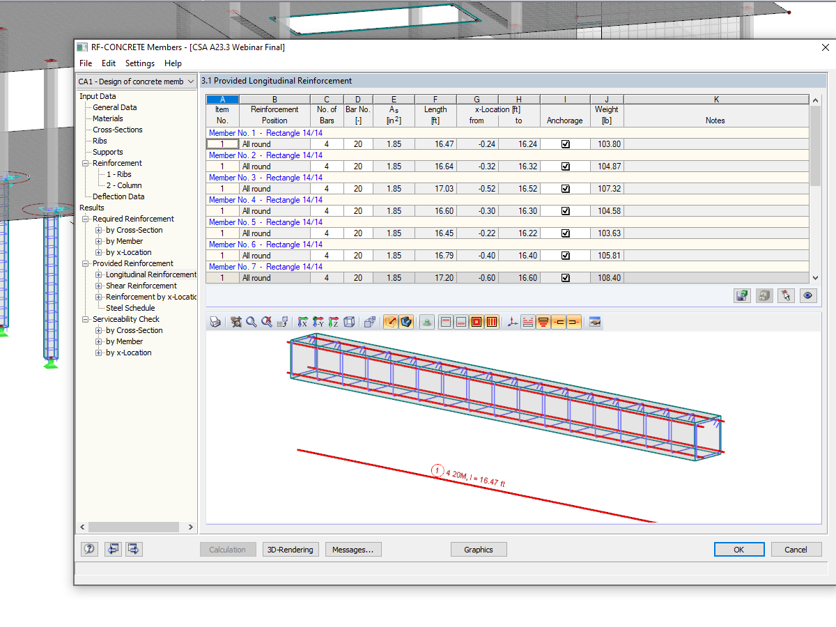Click the 107.32 weight cell

[x=607, y=189]
